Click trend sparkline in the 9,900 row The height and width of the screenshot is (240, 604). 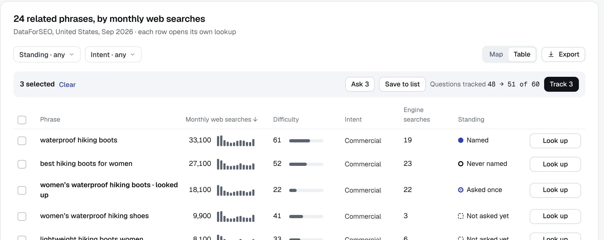coord(235,217)
